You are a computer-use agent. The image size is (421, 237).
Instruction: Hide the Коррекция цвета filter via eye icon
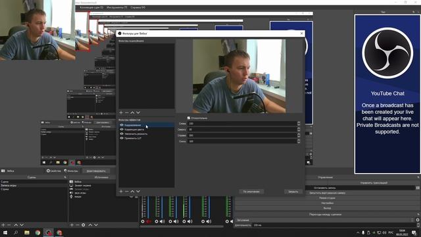[x=122, y=129]
